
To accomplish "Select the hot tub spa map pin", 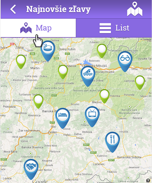I will pos(48,51).
